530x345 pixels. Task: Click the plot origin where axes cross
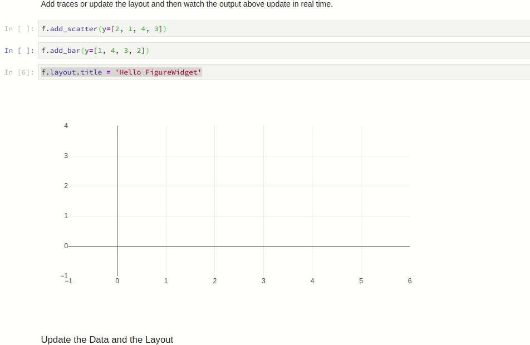tap(117, 245)
